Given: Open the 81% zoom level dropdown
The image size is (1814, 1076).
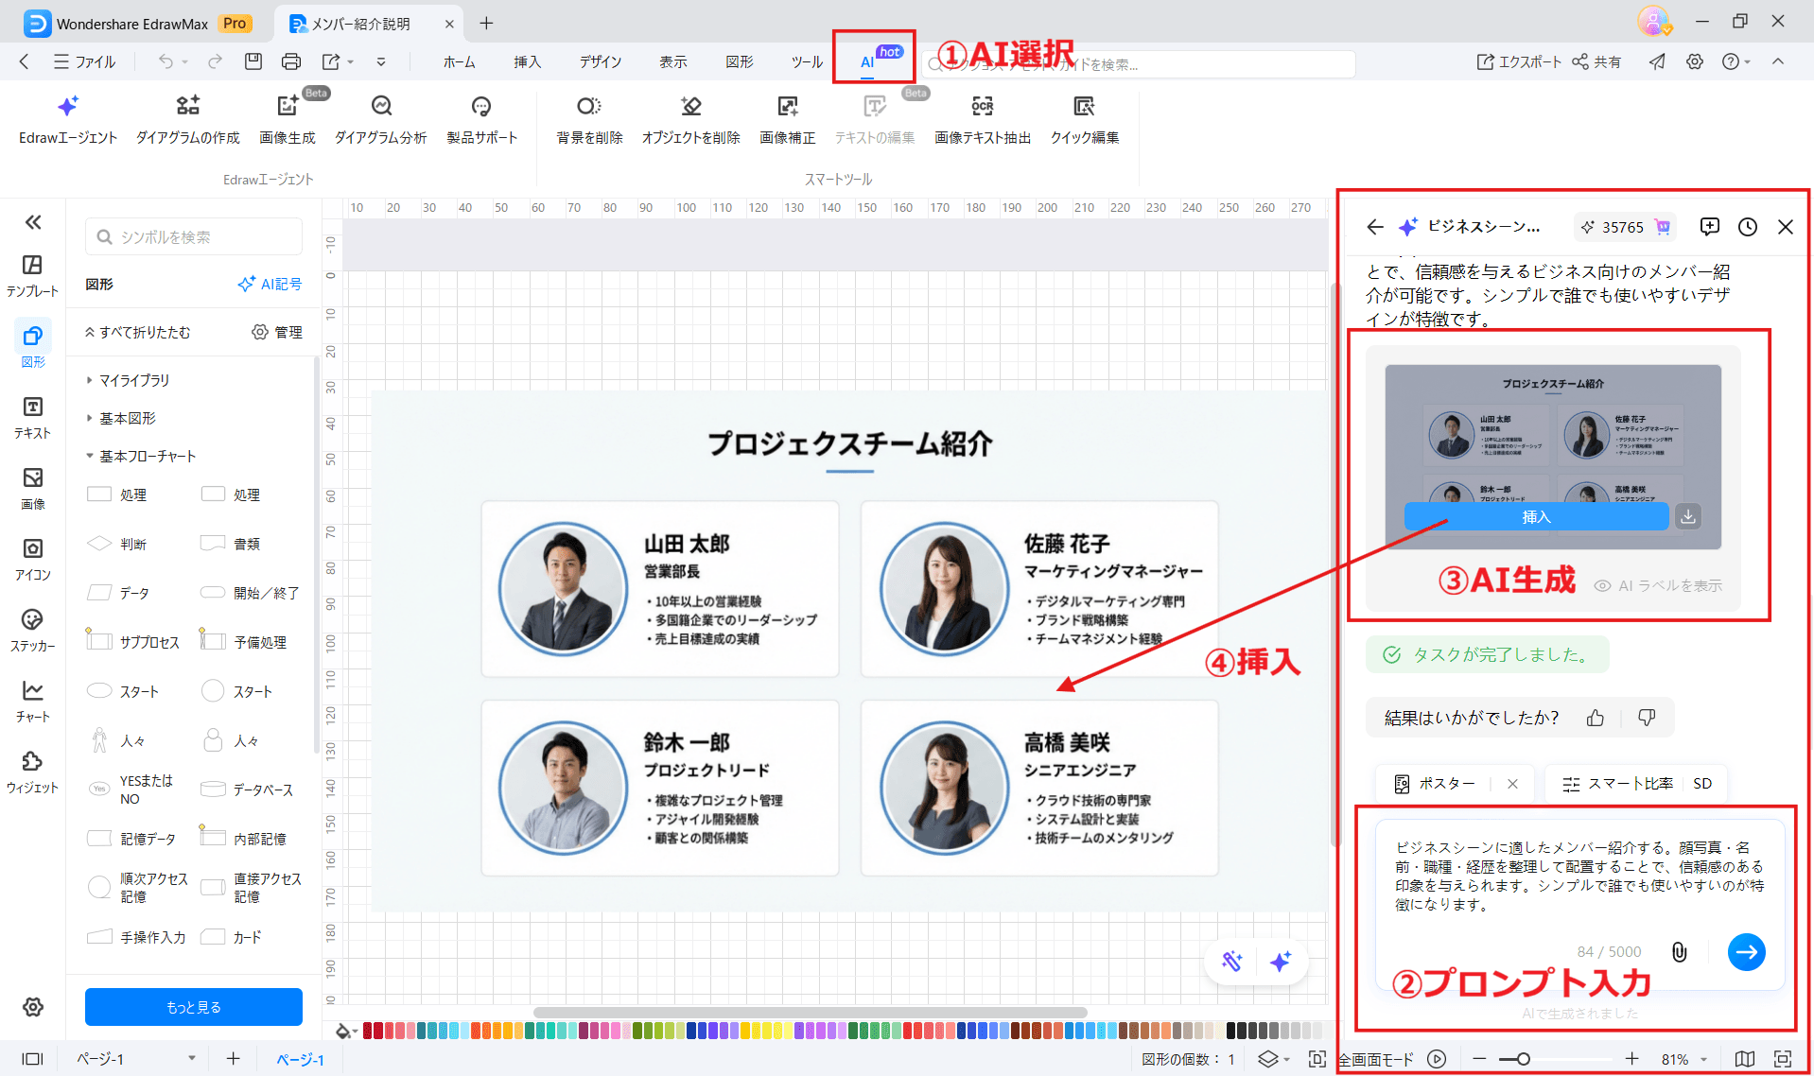Looking at the screenshot, I should (1681, 1059).
